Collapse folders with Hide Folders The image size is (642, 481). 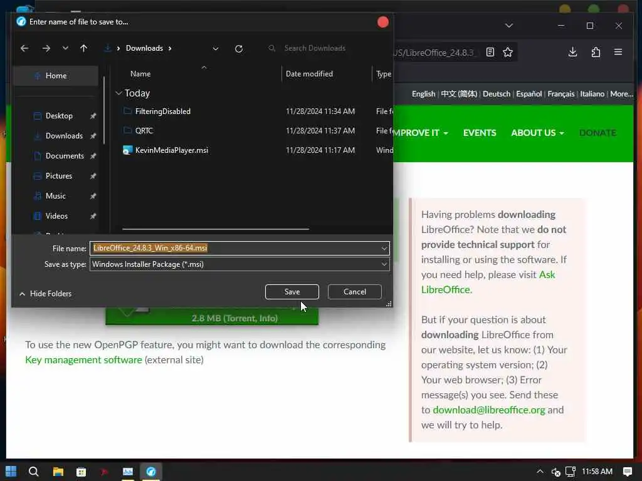pyautogui.click(x=45, y=294)
